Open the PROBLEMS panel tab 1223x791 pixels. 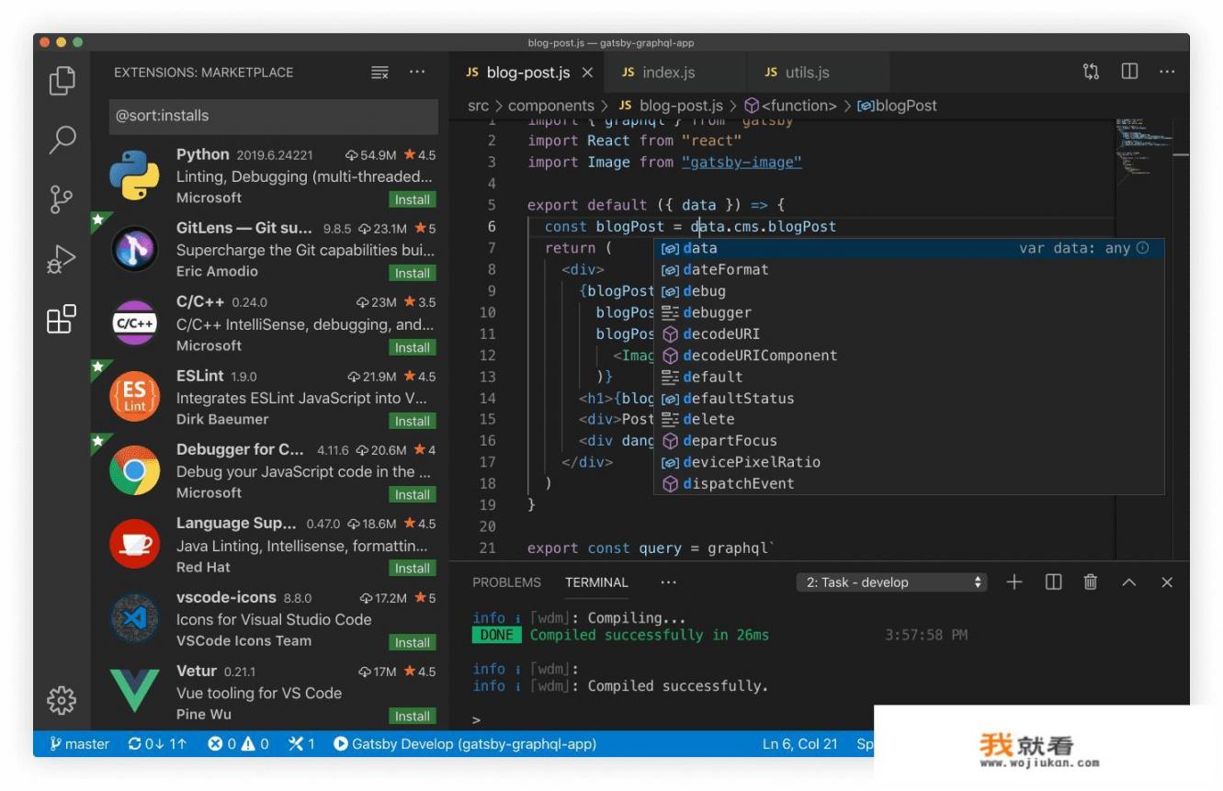pyautogui.click(x=506, y=582)
